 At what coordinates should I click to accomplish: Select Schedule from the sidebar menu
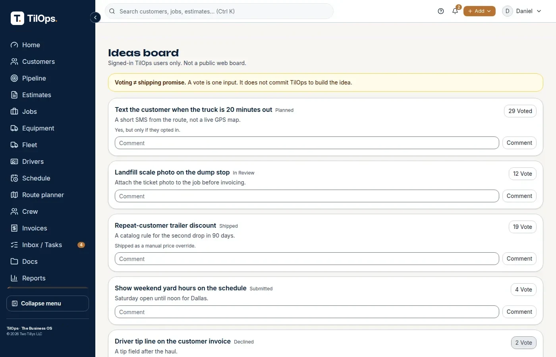[48, 178]
